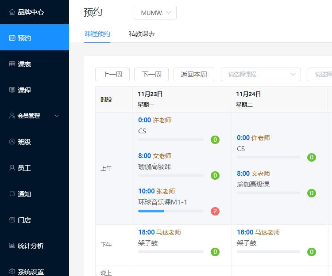Image resolution: width=332 pixels, height=276 pixels.
Task: Click the user icon beside 会员管理
Action: pyautogui.click(x=12, y=116)
